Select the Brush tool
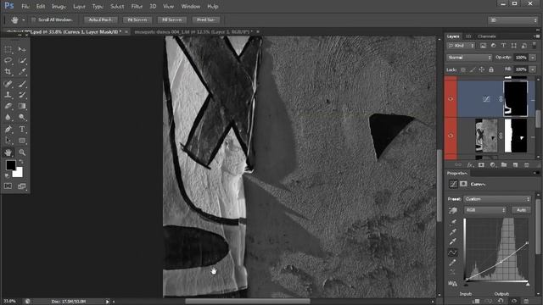Viewport: 543px width, 305px height. click(22, 83)
